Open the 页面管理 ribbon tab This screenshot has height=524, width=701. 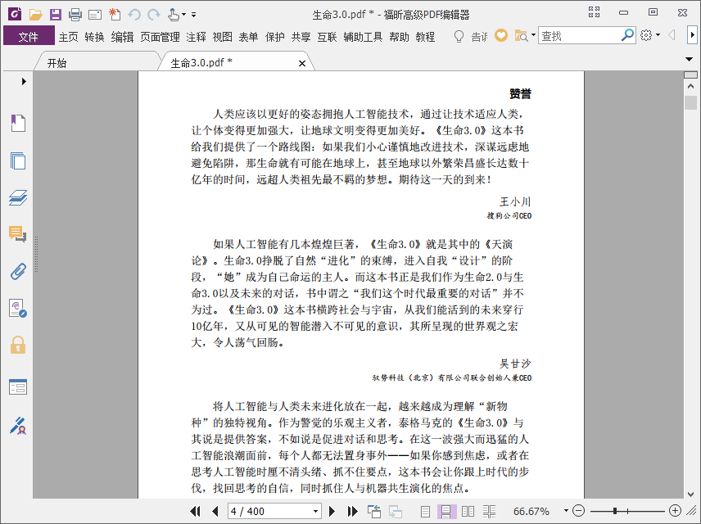[x=160, y=37]
